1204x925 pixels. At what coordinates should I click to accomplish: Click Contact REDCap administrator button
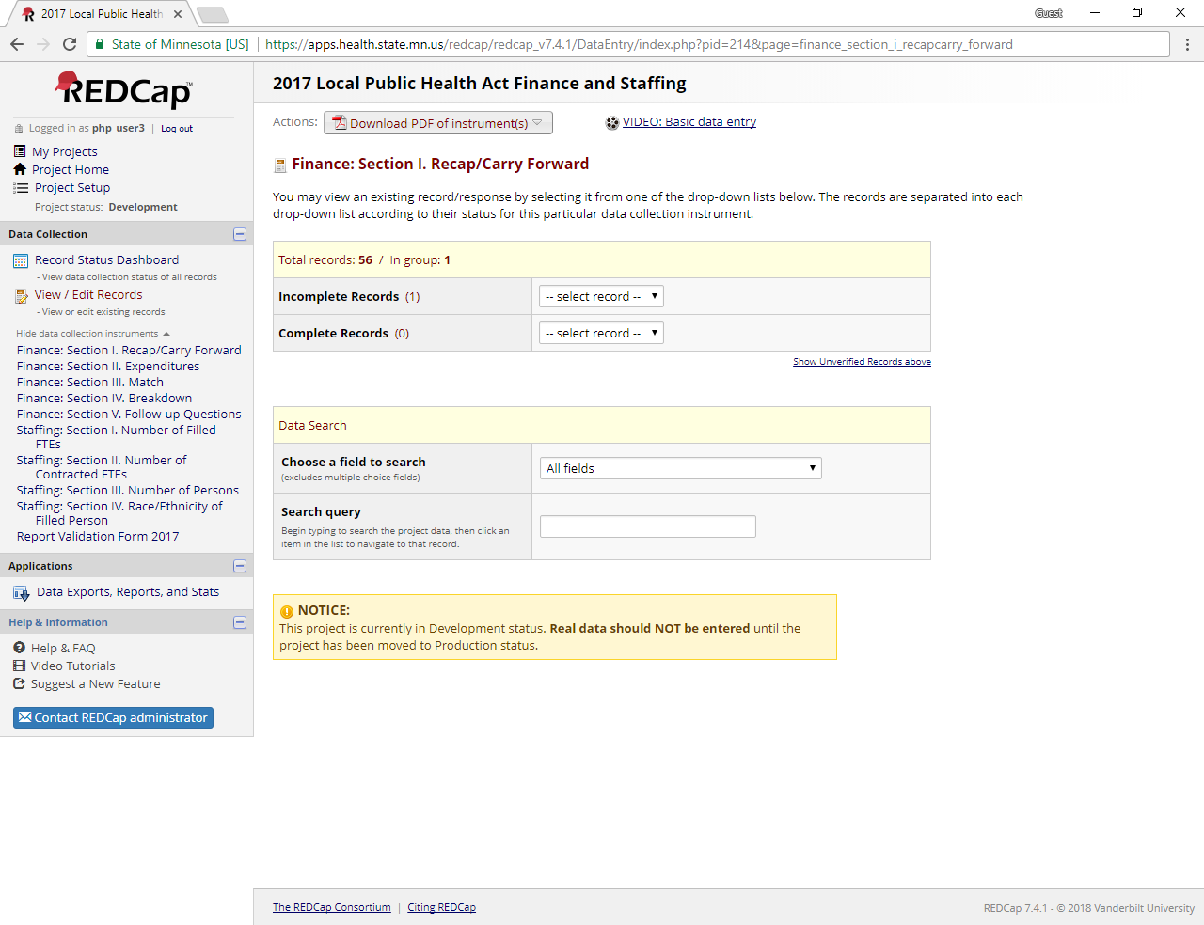pos(113,717)
